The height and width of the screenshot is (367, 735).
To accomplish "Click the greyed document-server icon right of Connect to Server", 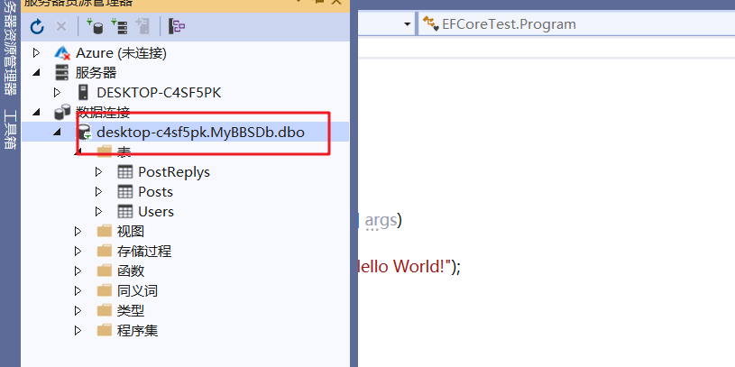I will point(143,26).
